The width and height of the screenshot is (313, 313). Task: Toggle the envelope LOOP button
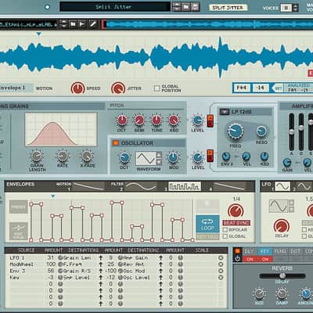pyautogui.click(x=207, y=224)
